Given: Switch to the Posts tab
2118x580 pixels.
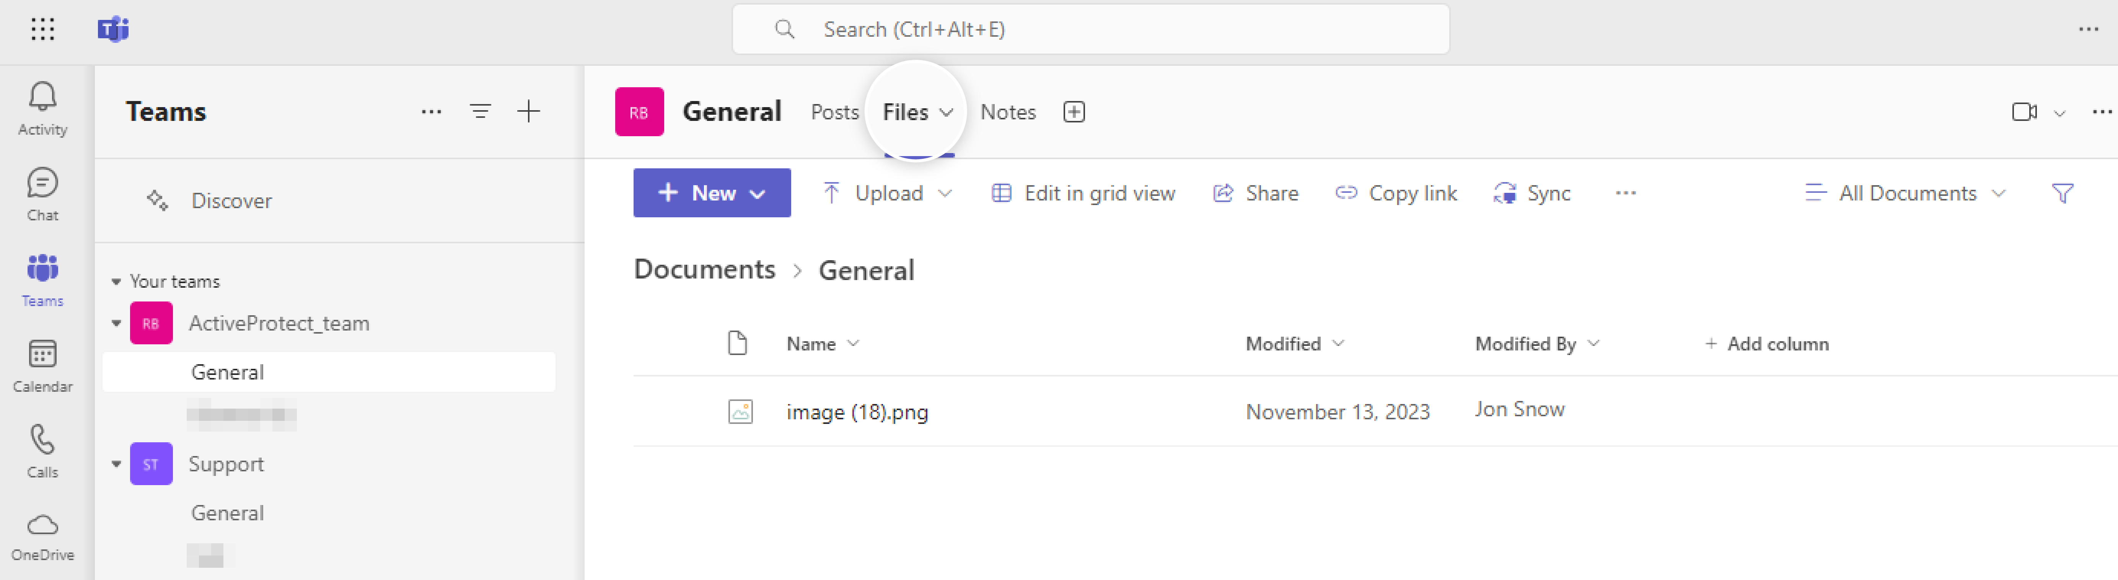Looking at the screenshot, I should coord(834,112).
